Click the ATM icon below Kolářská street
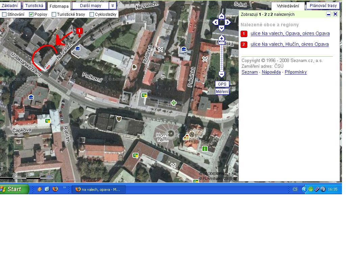This screenshot has width=346, height=259. tap(144, 95)
